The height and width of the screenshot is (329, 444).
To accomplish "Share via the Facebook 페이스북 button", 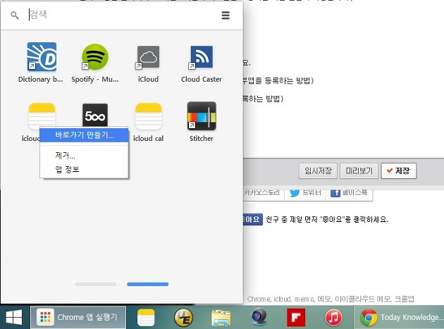I will [x=349, y=193].
